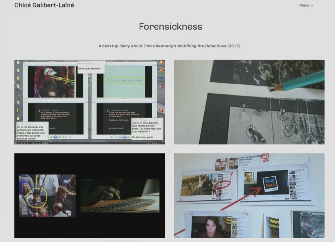The height and width of the screenshot is (242, 335).
Task: Click the blue M application icon on the desktop
Action: coord(161,78)
